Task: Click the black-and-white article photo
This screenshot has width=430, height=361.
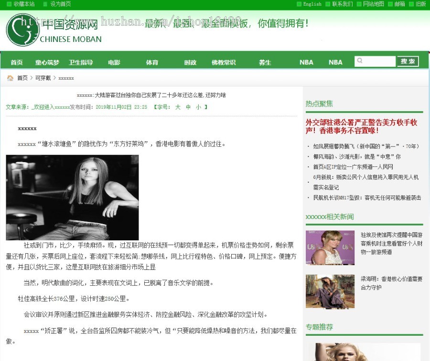Action: (x=72, y=197)
